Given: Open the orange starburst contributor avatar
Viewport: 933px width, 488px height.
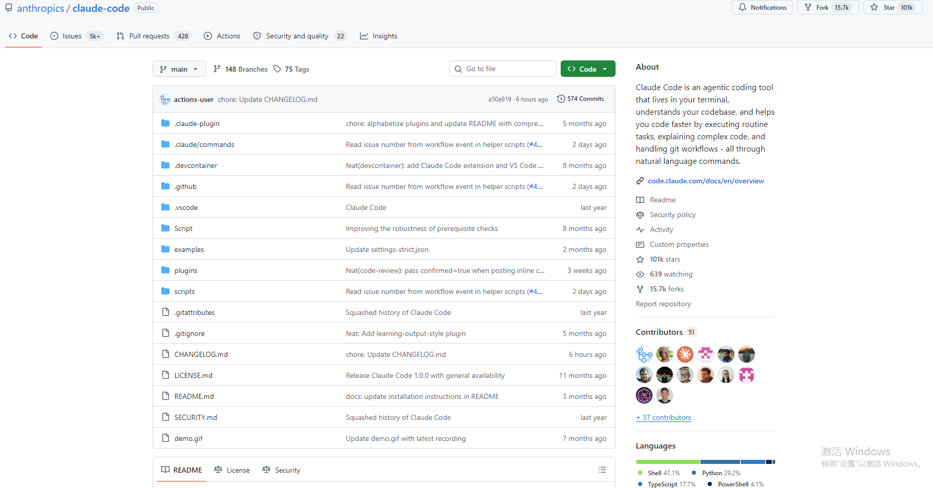Looking at the screenshot, I should 685,354.
